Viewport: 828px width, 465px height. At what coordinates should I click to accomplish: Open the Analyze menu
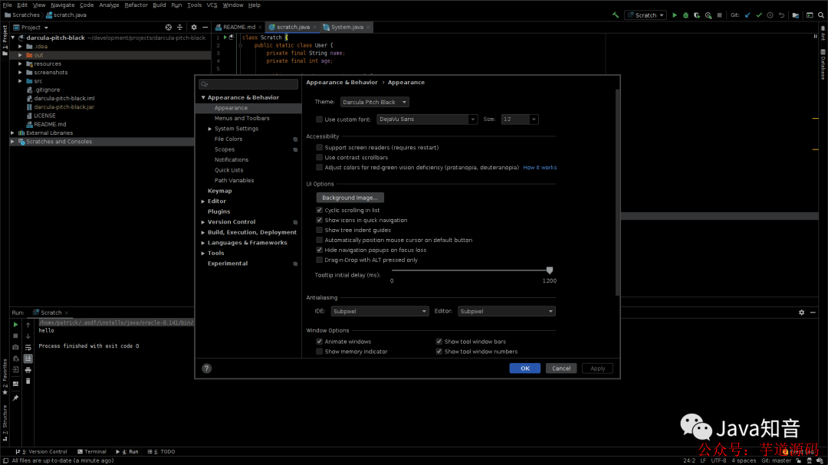109,5
